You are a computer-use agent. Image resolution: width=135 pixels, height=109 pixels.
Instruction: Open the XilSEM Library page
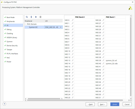(x=12, y=37)
